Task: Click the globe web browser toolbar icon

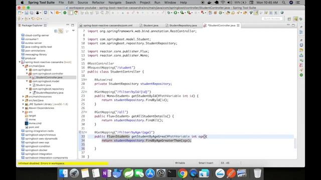Action: (282, 12)
